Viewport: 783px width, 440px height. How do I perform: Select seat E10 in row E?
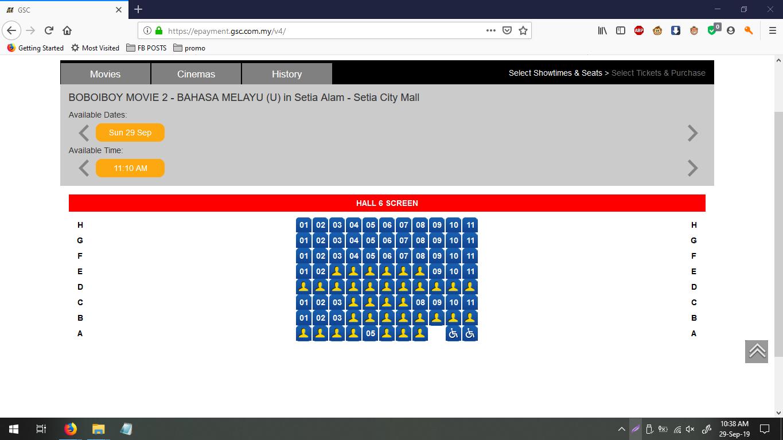coord(454,271)
